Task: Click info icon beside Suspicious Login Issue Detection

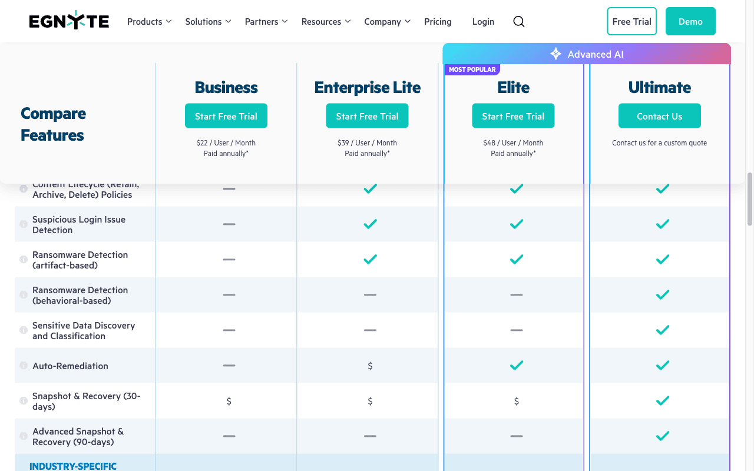Action: [24, 224]
